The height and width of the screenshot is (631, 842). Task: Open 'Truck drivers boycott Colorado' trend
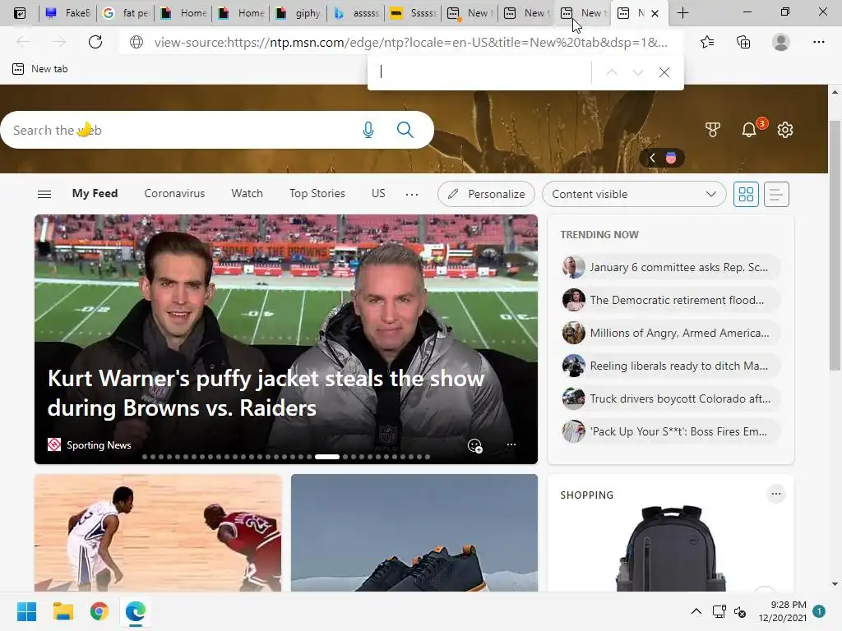(670, 398)
